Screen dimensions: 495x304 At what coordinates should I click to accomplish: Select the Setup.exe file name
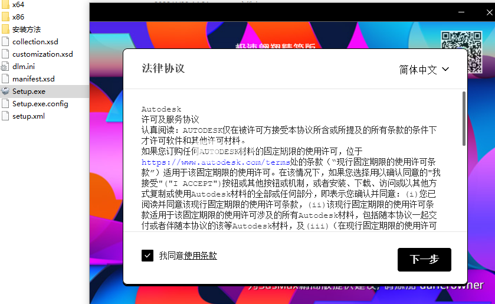click(29, 91)
